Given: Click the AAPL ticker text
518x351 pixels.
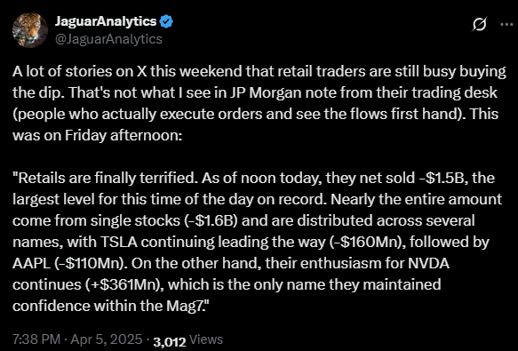Looking at the screenshot, I should 31,263.
